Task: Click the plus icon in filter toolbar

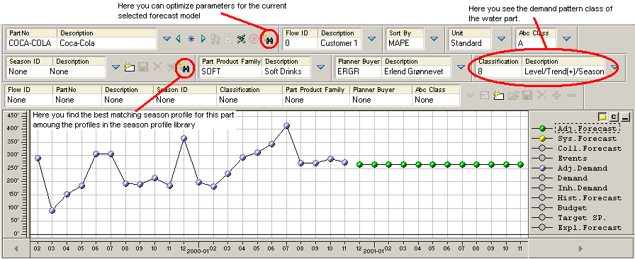Action: click(x=556, y=96)
